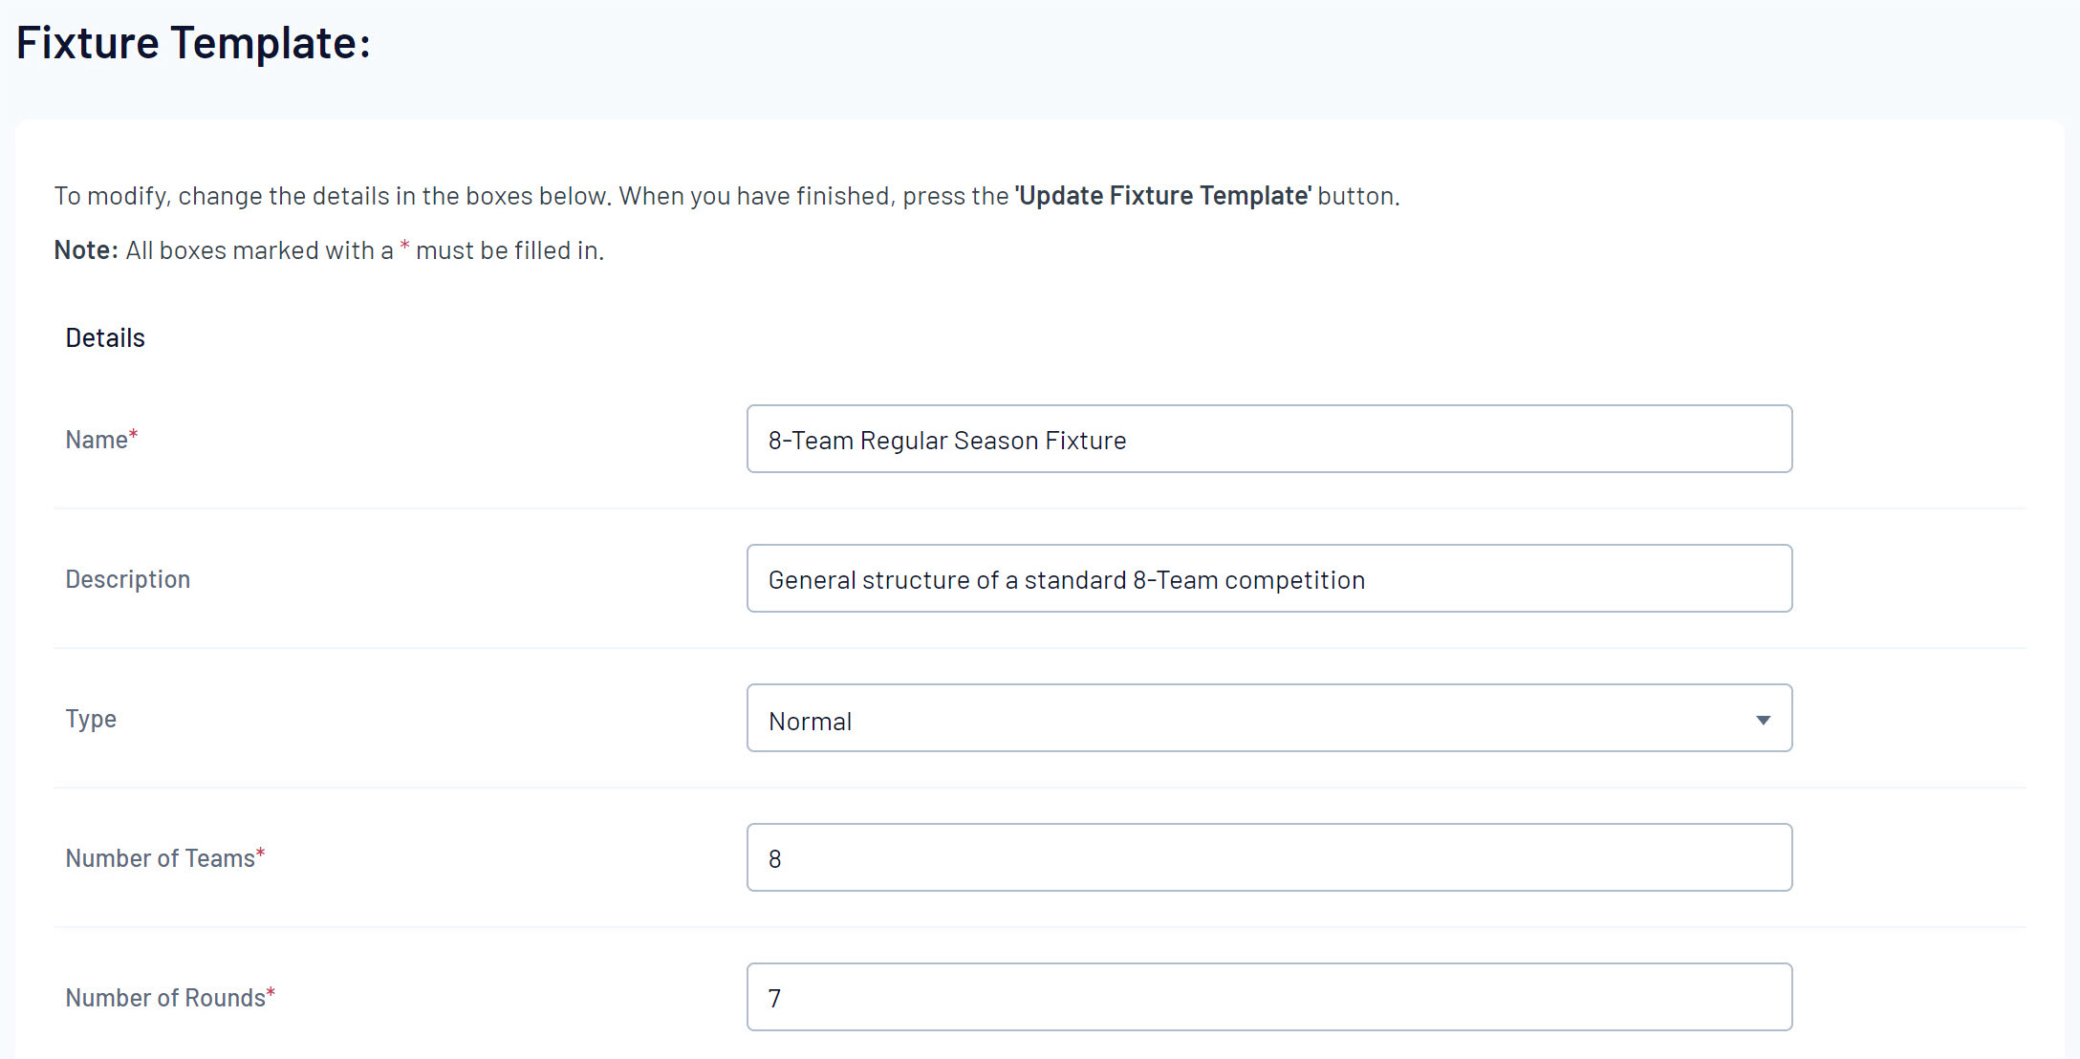Click the 'Description' field label
The width and height of the screenshot is (2080, 1059).
127,579
